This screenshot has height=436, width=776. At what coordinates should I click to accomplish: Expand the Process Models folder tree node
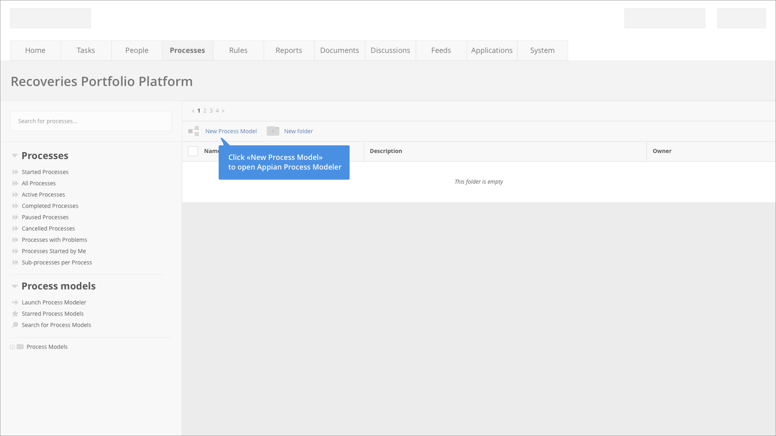tap(13, 347)
